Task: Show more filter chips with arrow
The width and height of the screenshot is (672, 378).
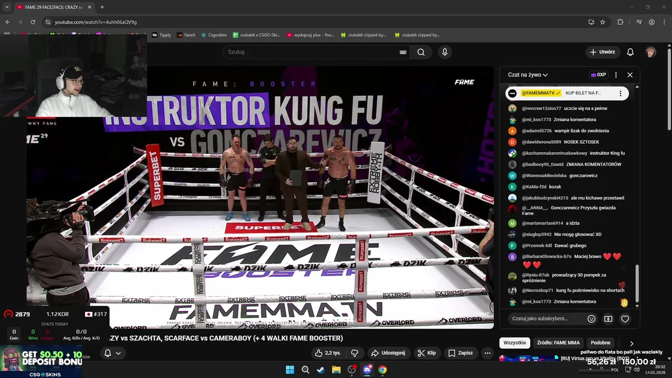Action: 632,343
